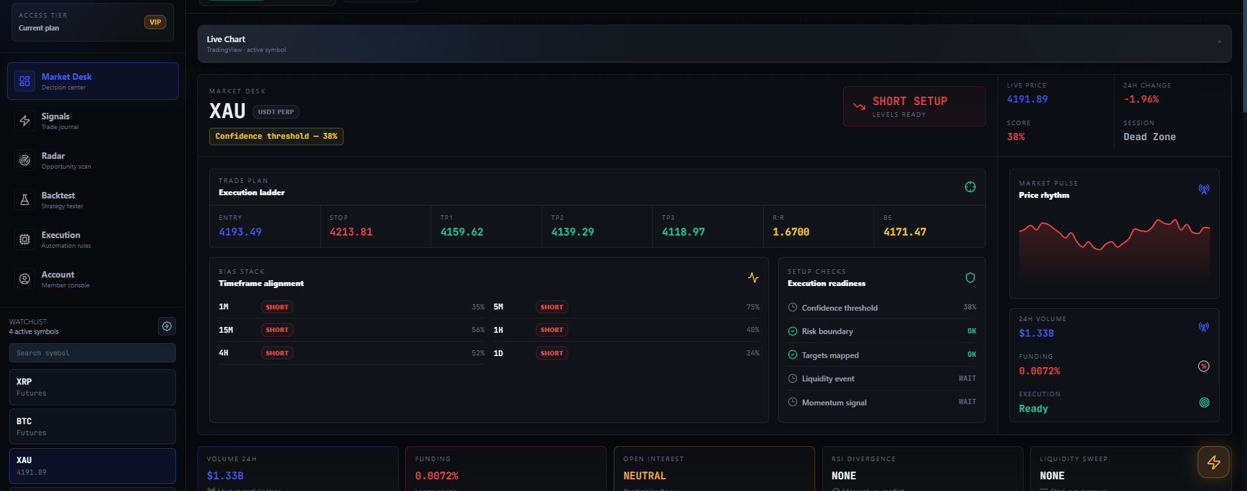Click the Open Interest NEUTRAL card
Image resolution: width=1247 pixels, height=491 pixels.
(x=714, y=469)
